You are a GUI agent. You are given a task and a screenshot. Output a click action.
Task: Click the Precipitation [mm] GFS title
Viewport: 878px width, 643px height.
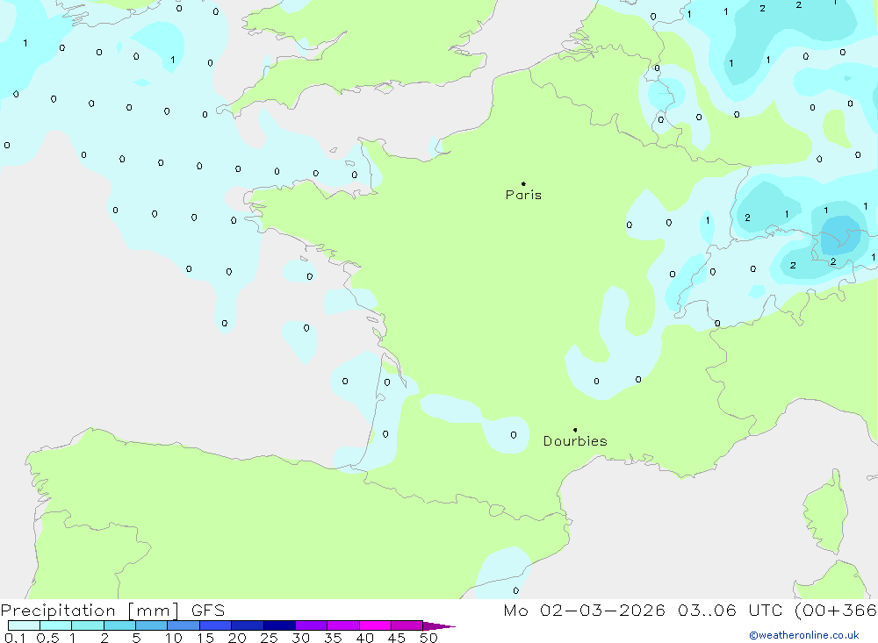(x=112, y=611)
